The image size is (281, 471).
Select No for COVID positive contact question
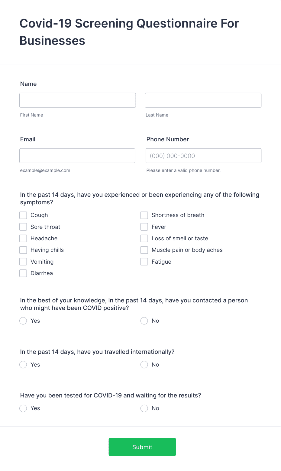coord(144,321)
